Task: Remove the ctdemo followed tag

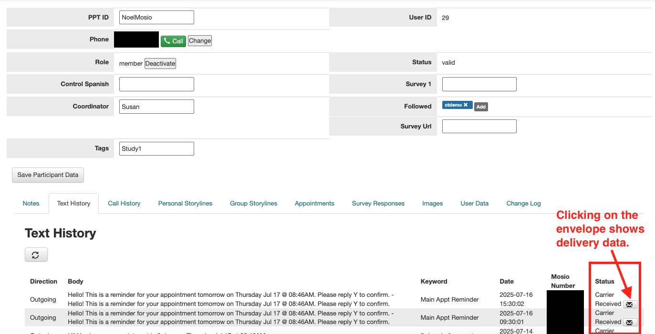Action: 466,105
